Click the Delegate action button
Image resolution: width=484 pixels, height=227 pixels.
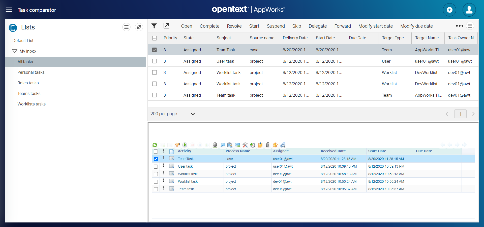(318, 26)
